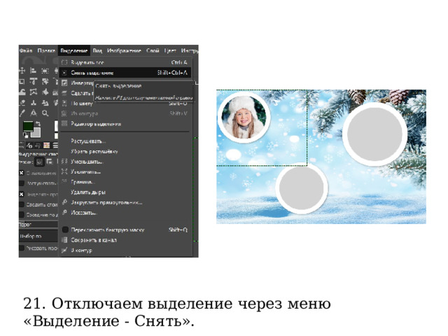Viewport: 448px width, 336px height.
Task: Open the Вид menu
Action: coord(97,51)
